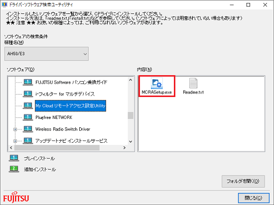This screenshot has height=205, width=274.
Task: Select the MCRASetup.exe file icon
Action: click(157, 83)
